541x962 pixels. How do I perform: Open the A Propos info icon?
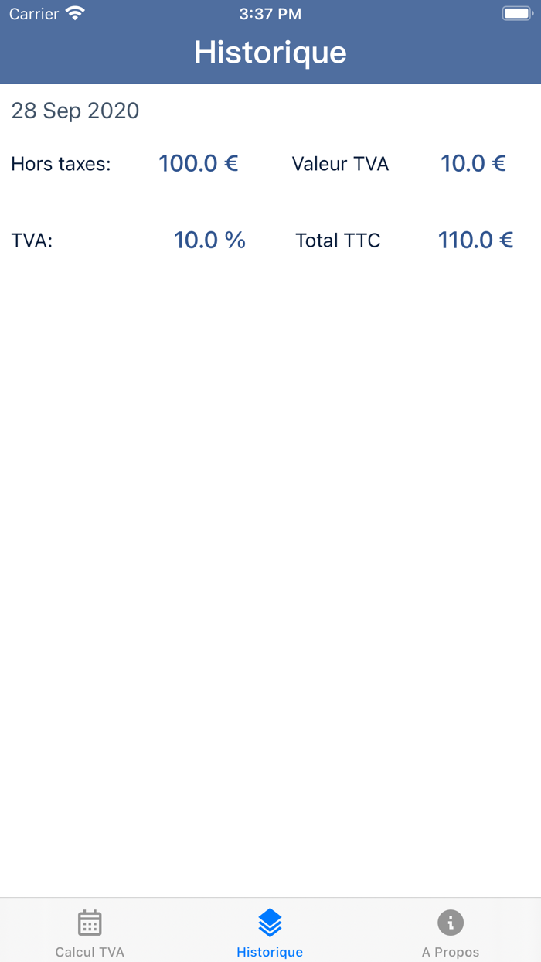[451, 922]
